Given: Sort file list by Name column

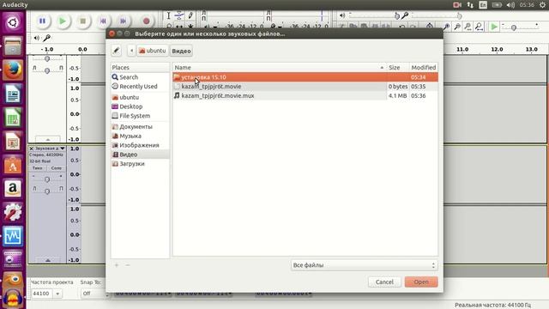Looking at the screenshot, I should (x=280, y=67).
